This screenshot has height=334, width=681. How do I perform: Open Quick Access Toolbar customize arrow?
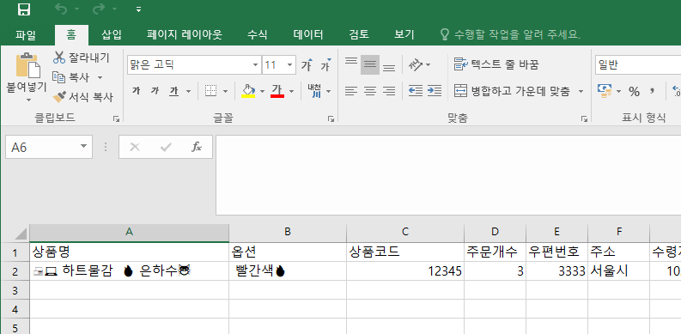click(x=138, y=9)
